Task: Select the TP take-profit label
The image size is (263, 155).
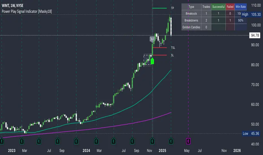Action: coord(172,8)
